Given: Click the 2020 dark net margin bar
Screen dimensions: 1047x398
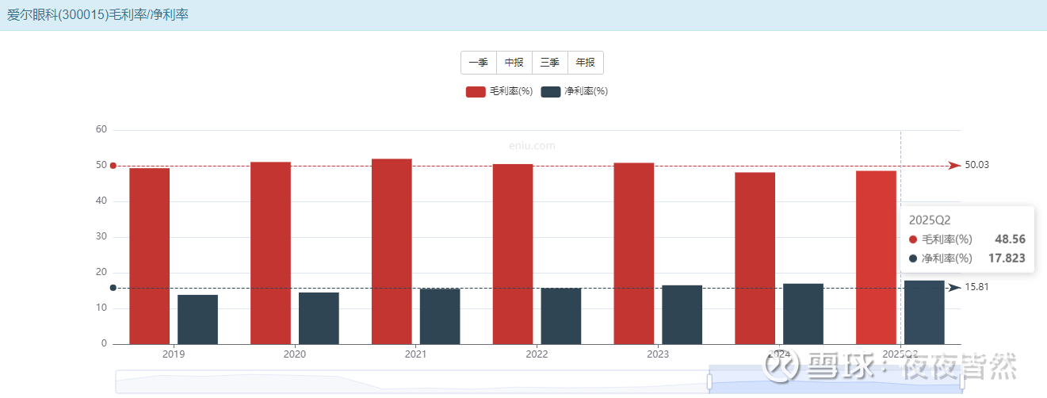Looking at the screenshot, I should point(319,318).
